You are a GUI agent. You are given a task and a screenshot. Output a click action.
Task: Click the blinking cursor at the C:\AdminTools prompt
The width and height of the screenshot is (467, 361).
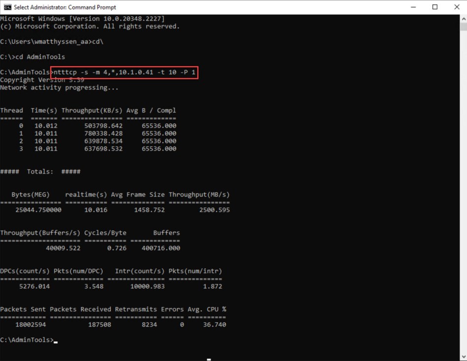pos(56,339)
